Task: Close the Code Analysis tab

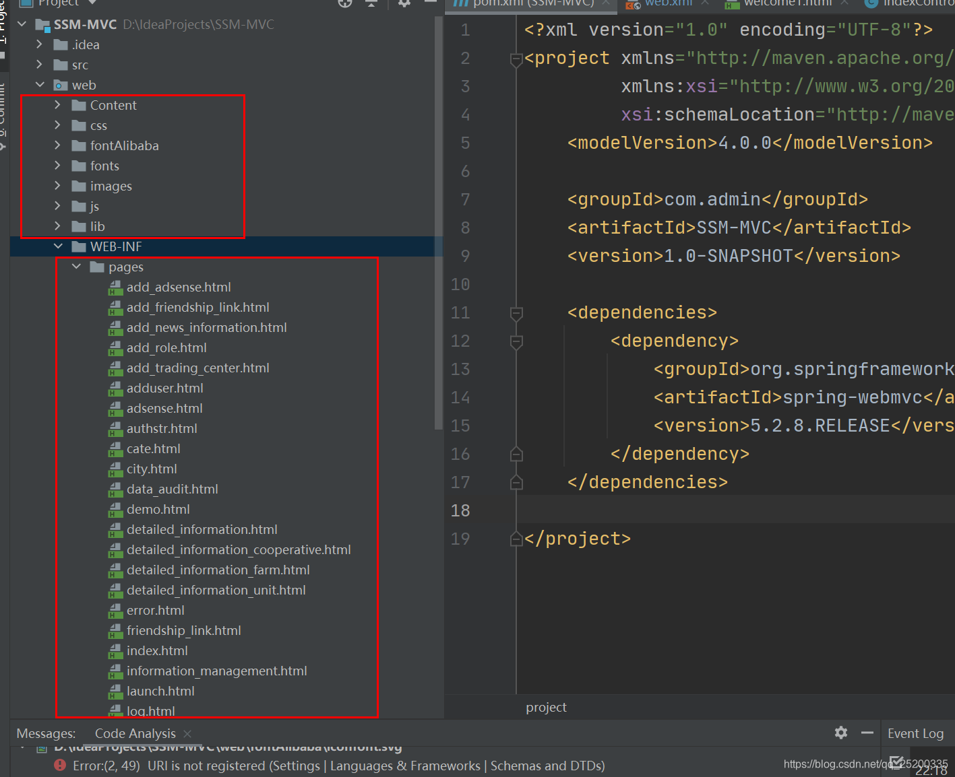Action: 187,734
